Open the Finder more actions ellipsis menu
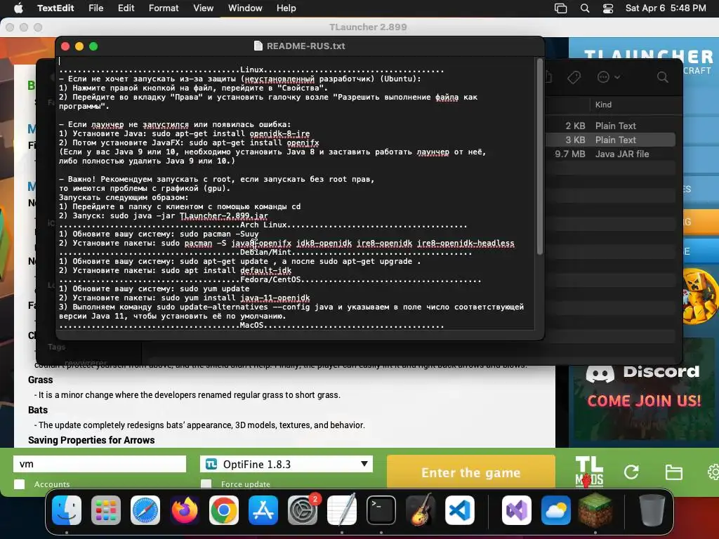 coord(608,77)
